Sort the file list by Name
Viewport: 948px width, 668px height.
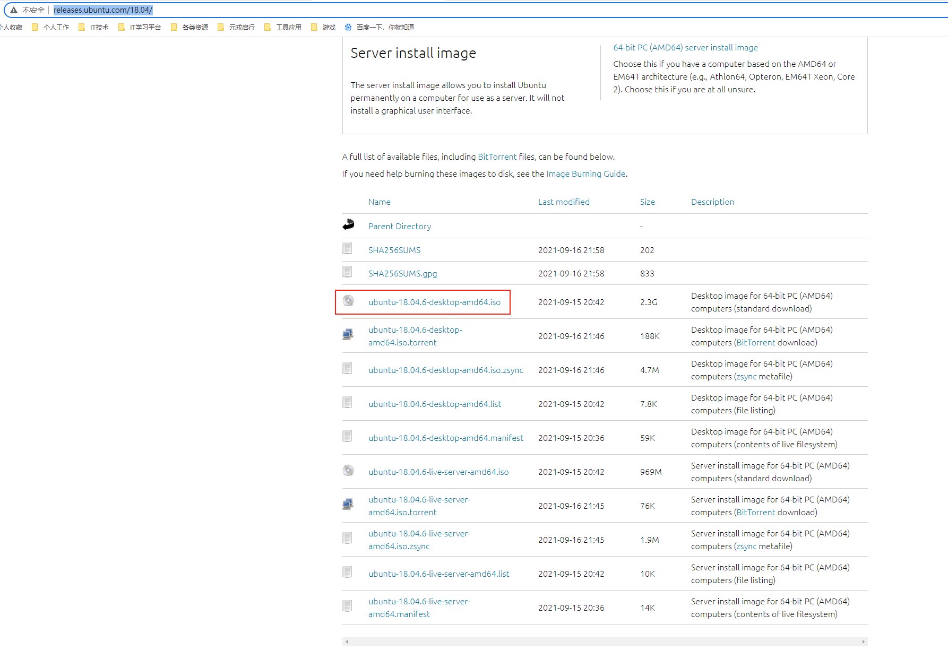pos(380,202)
